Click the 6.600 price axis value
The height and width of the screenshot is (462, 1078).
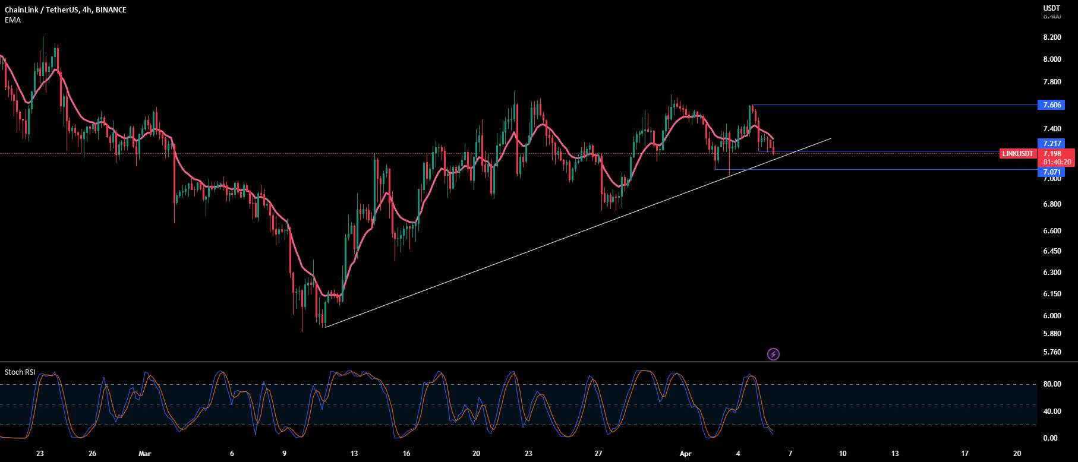[x=1052, y=231]
